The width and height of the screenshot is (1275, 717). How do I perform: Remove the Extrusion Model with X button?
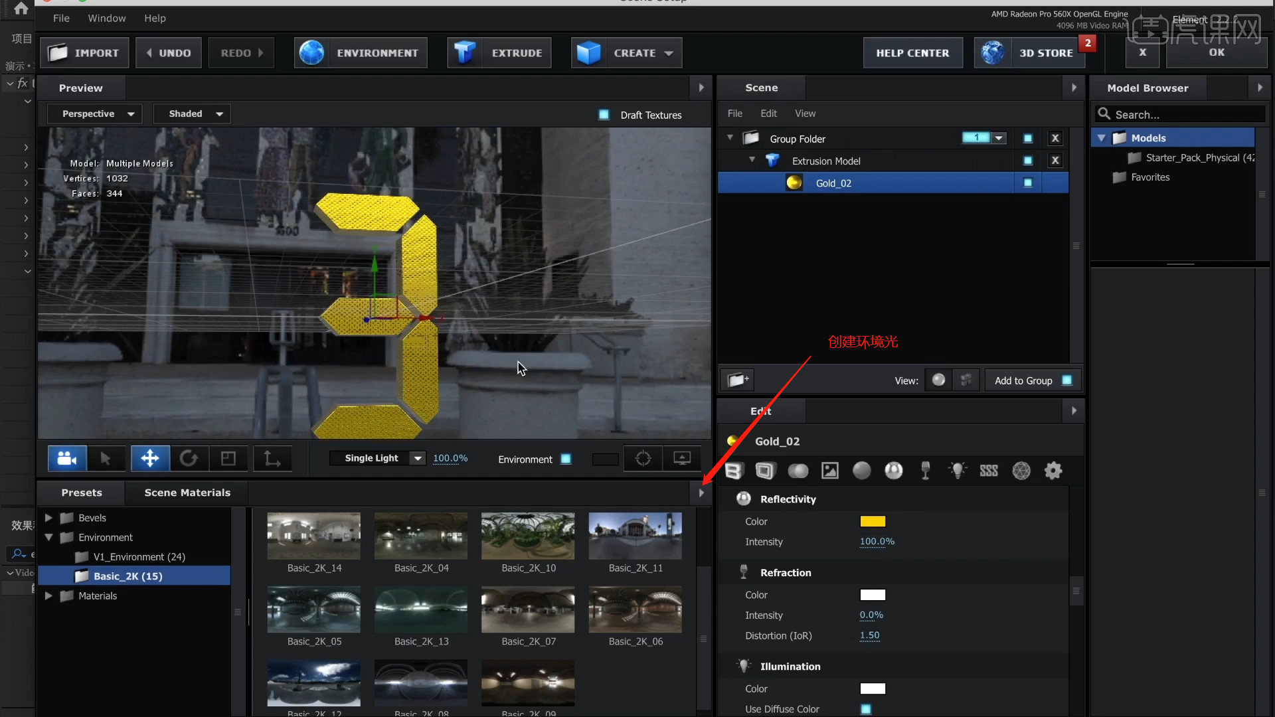[1055, 160]
